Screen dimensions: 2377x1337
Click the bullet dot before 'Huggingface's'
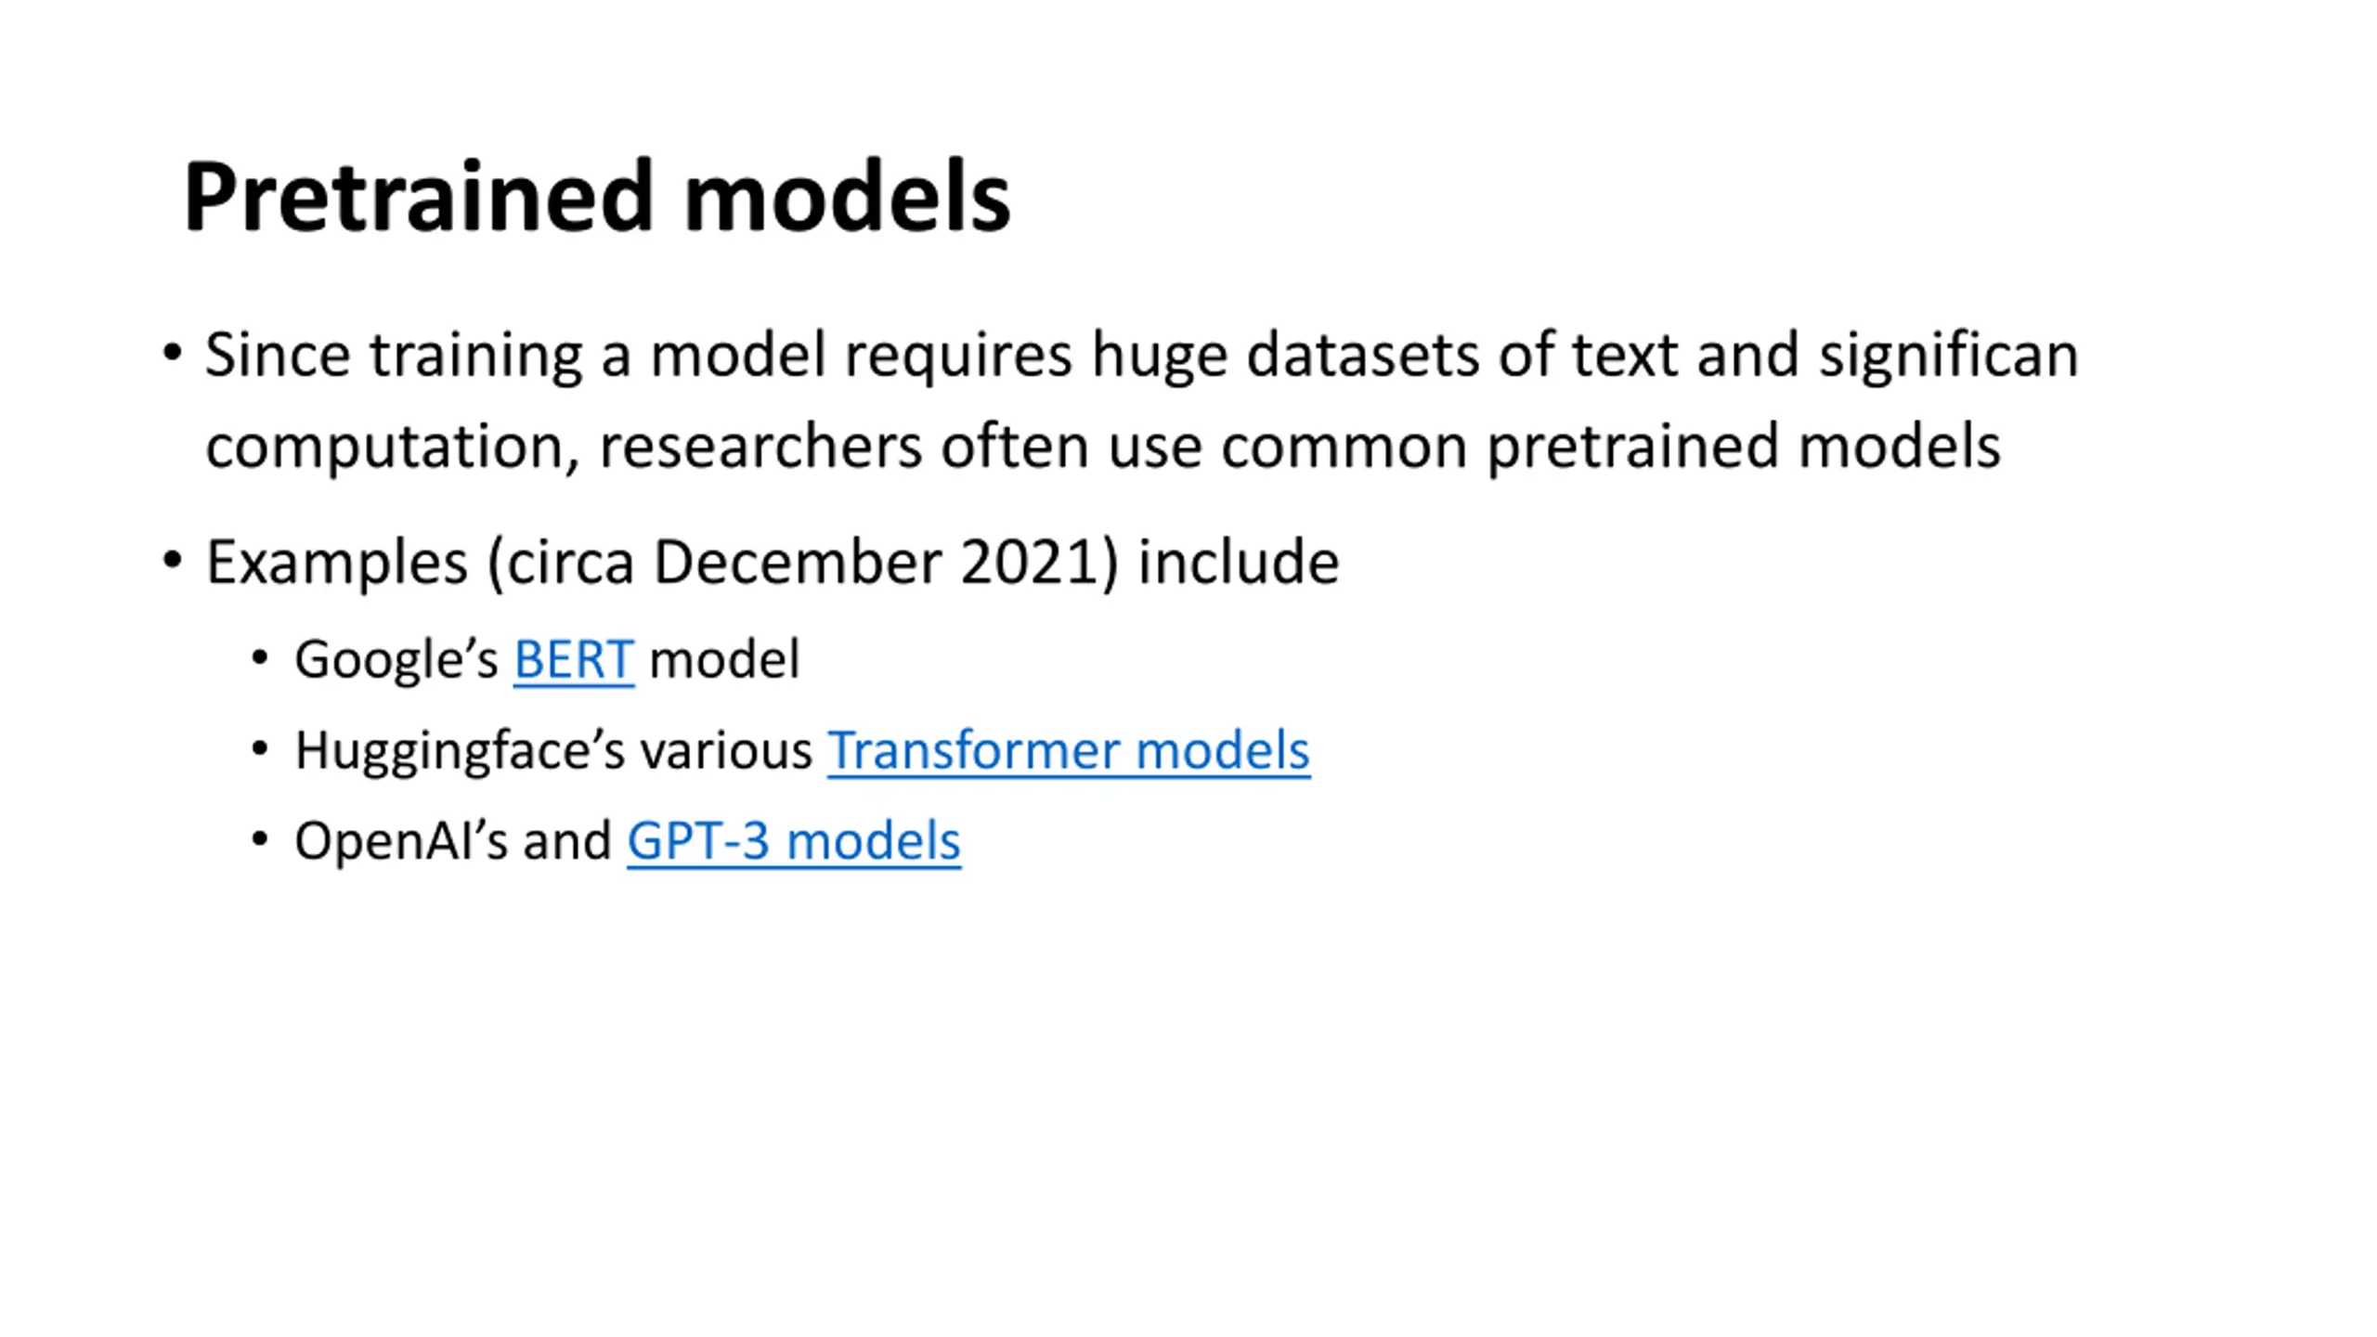click(260, 748)
